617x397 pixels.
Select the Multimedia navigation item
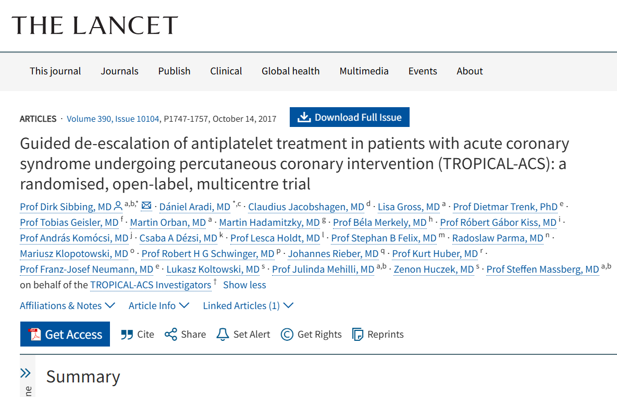tap(364, 71)
